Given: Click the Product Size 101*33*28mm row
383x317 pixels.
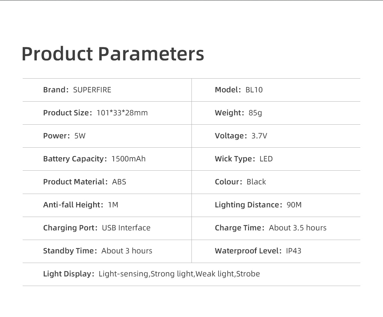Looking at the screenshot, I should click(95, 113).
